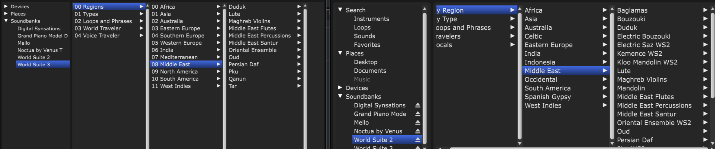This screenshot has height=149, width=715.
Task: Eject the Mello soundbank
Action: (418, 123)
